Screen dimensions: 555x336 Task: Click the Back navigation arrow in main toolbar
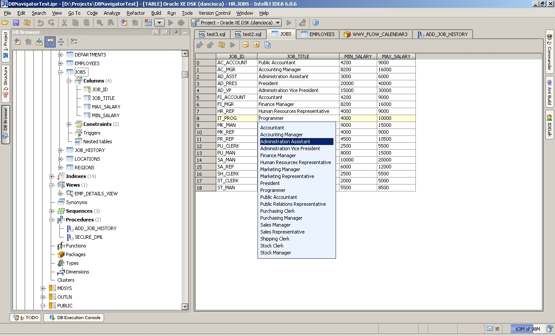click(124, 23)
